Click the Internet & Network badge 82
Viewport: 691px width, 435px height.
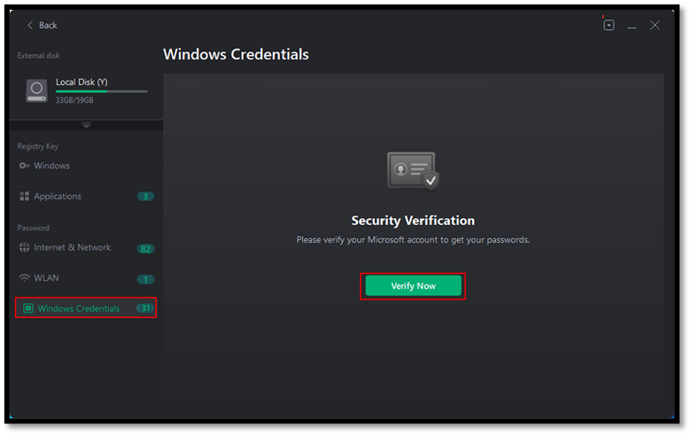coord(145,249)
